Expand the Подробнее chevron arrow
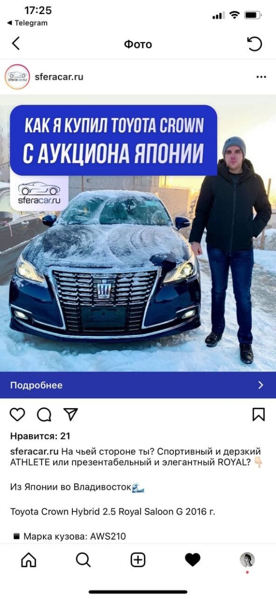This screenshot has width=276, height=599. pos(261,385)
